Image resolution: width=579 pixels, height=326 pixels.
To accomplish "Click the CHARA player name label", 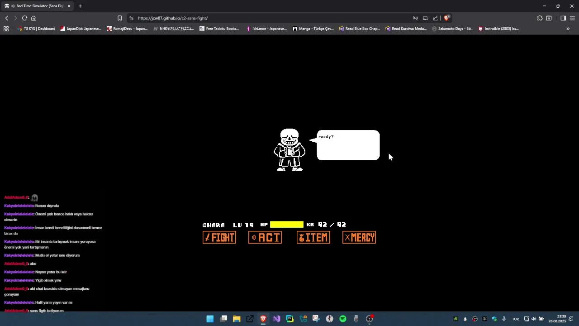I will point(214,225).
